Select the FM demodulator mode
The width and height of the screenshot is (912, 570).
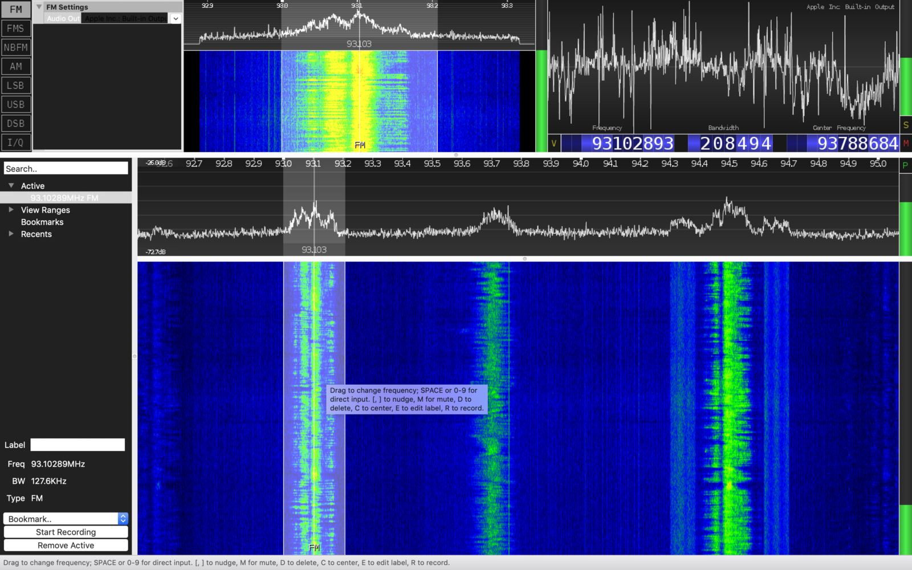pyautogui.click(x=16, y=10)
